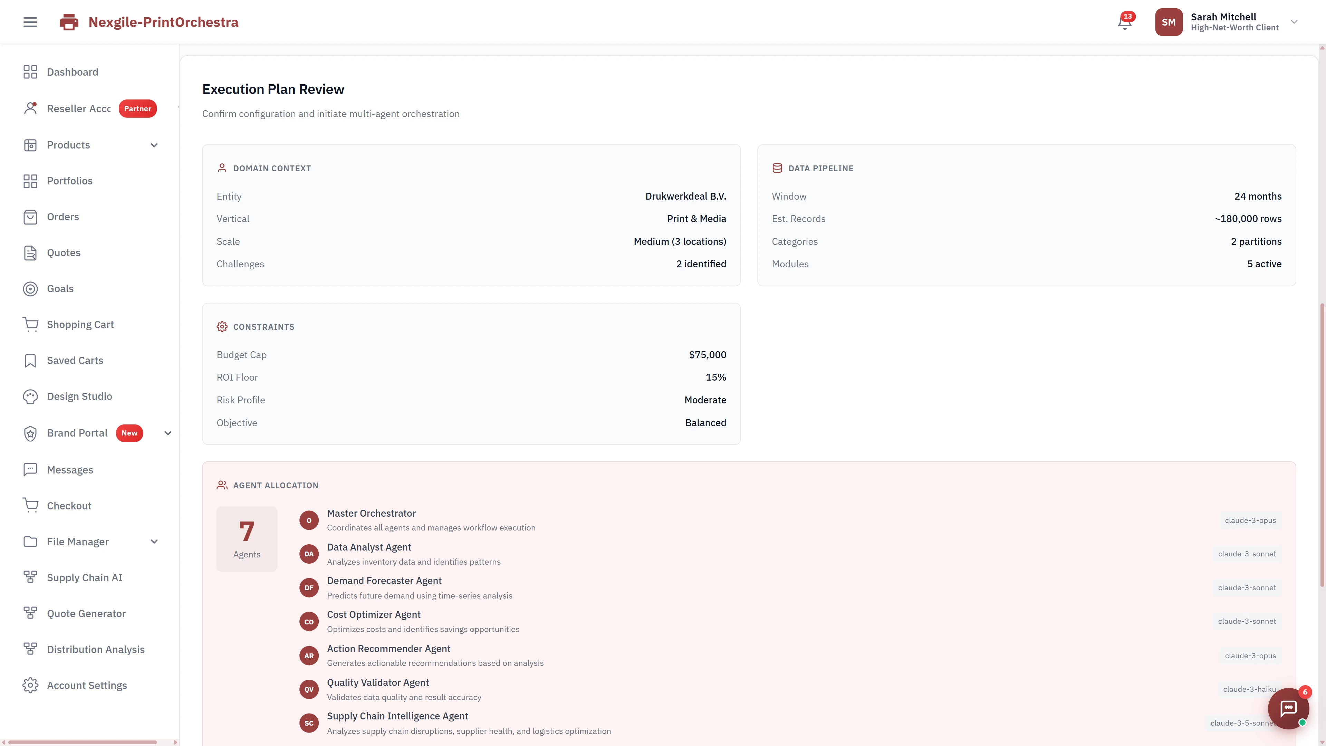Open the hamburger menu

pos(30,22)
